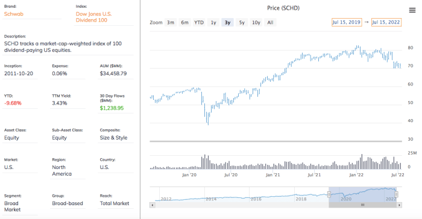This screenshot has width=422, height=219.
Task: Click the 2016 label in the navigator
Action: [x=256, y=199]
